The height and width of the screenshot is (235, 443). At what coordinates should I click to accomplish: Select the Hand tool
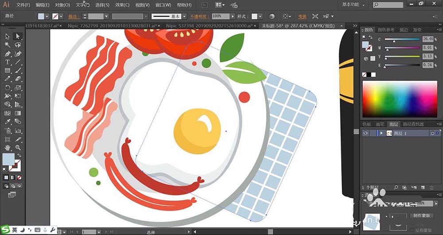coord(8,147)
